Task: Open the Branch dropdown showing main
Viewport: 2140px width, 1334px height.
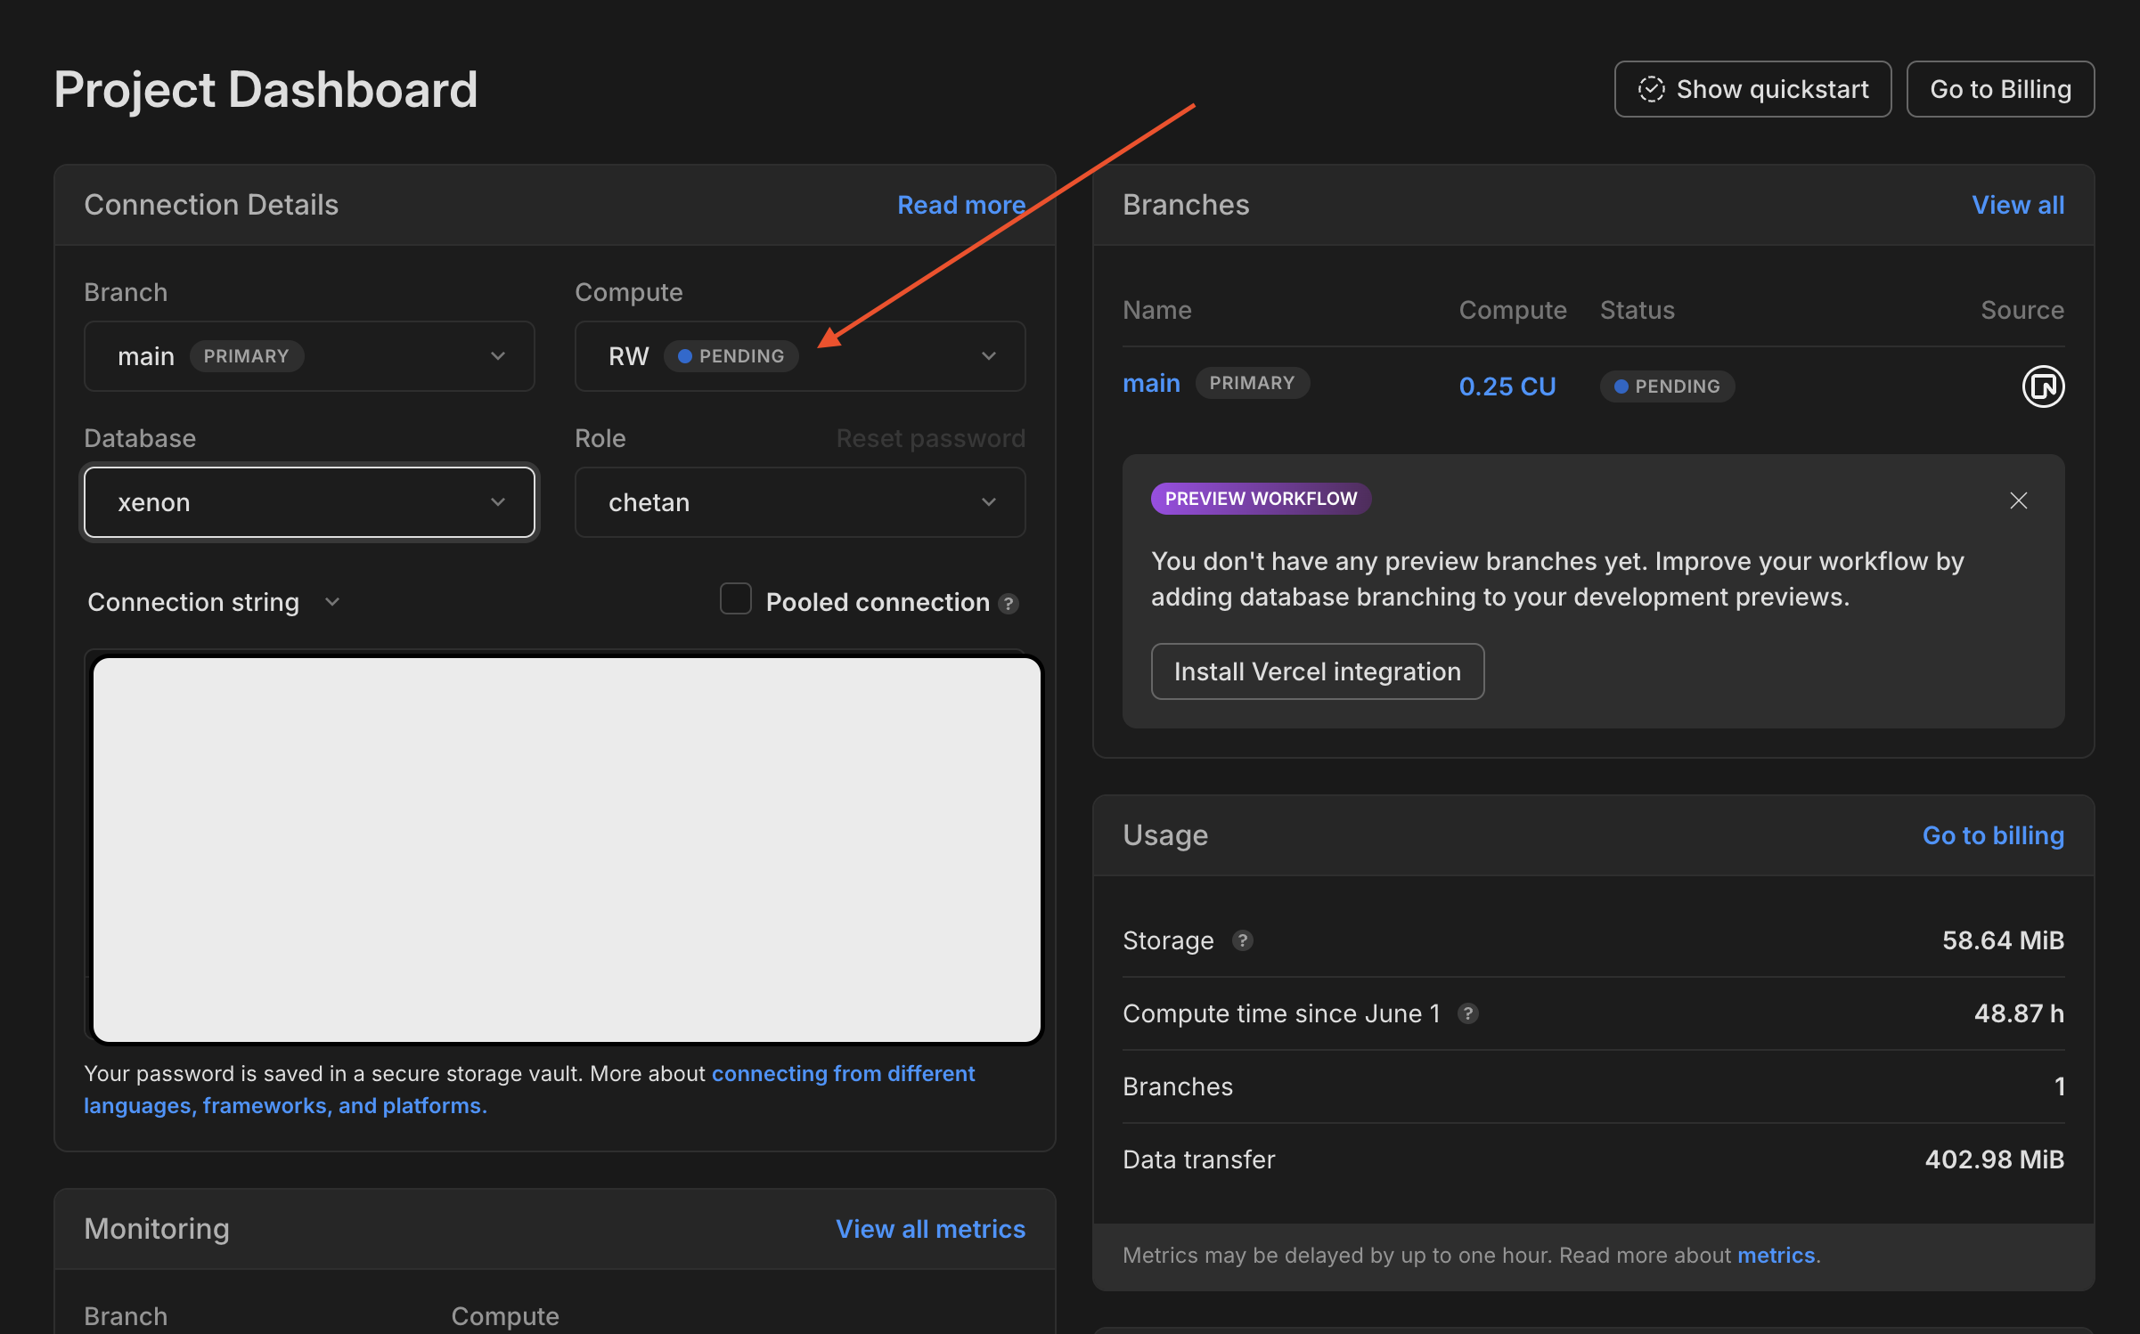Action: pos(309,356)
